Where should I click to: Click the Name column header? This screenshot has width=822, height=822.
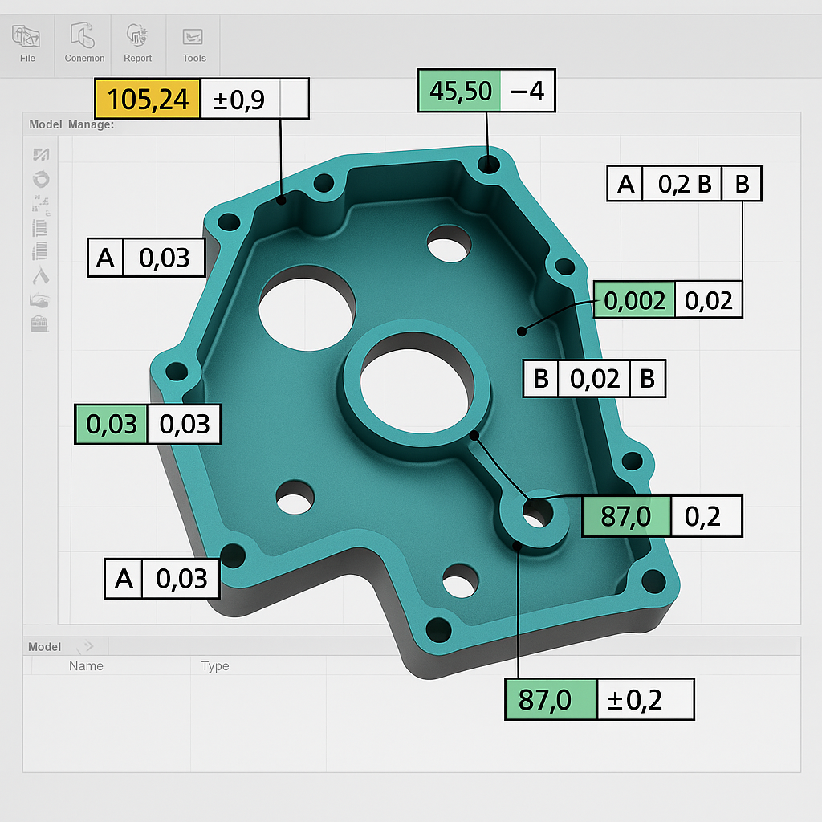pyautogui.click(x=86, y=665)
